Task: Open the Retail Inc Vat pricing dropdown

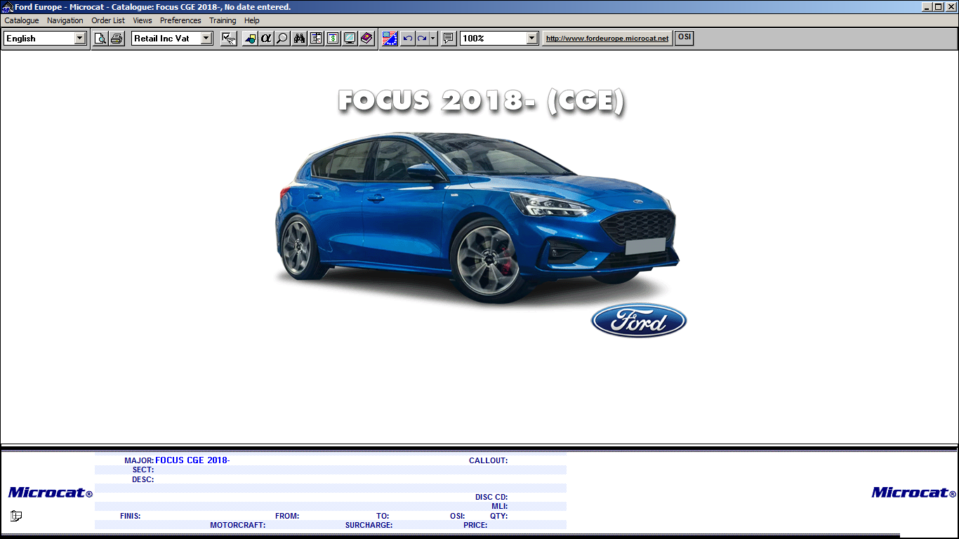Action: [x=206, y=38]
